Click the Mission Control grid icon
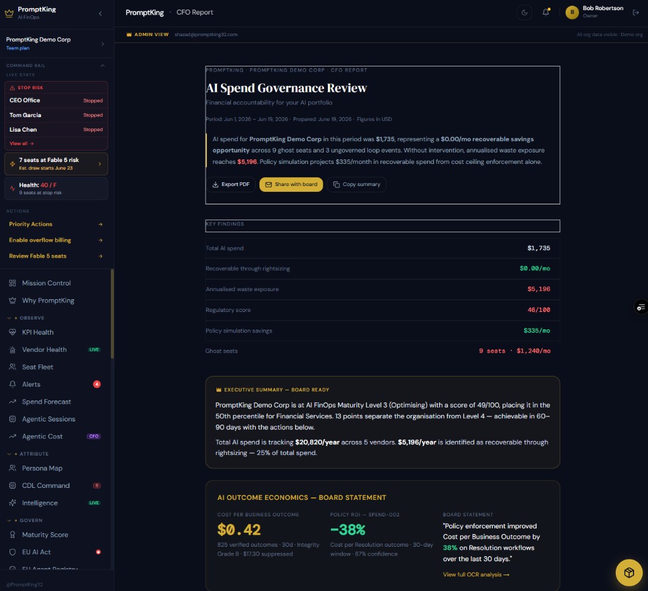Viewport: 648px width, 591px height. pos(13,283)
